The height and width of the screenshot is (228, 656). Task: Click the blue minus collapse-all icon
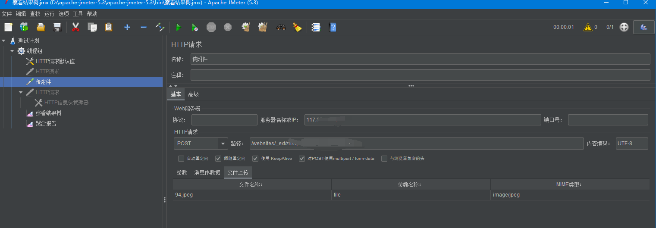coord(144,27)
